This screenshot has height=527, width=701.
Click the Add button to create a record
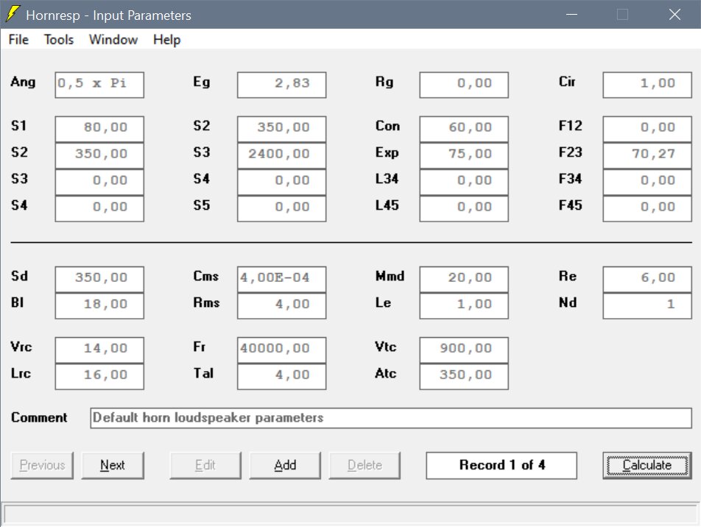pos(285,464)
